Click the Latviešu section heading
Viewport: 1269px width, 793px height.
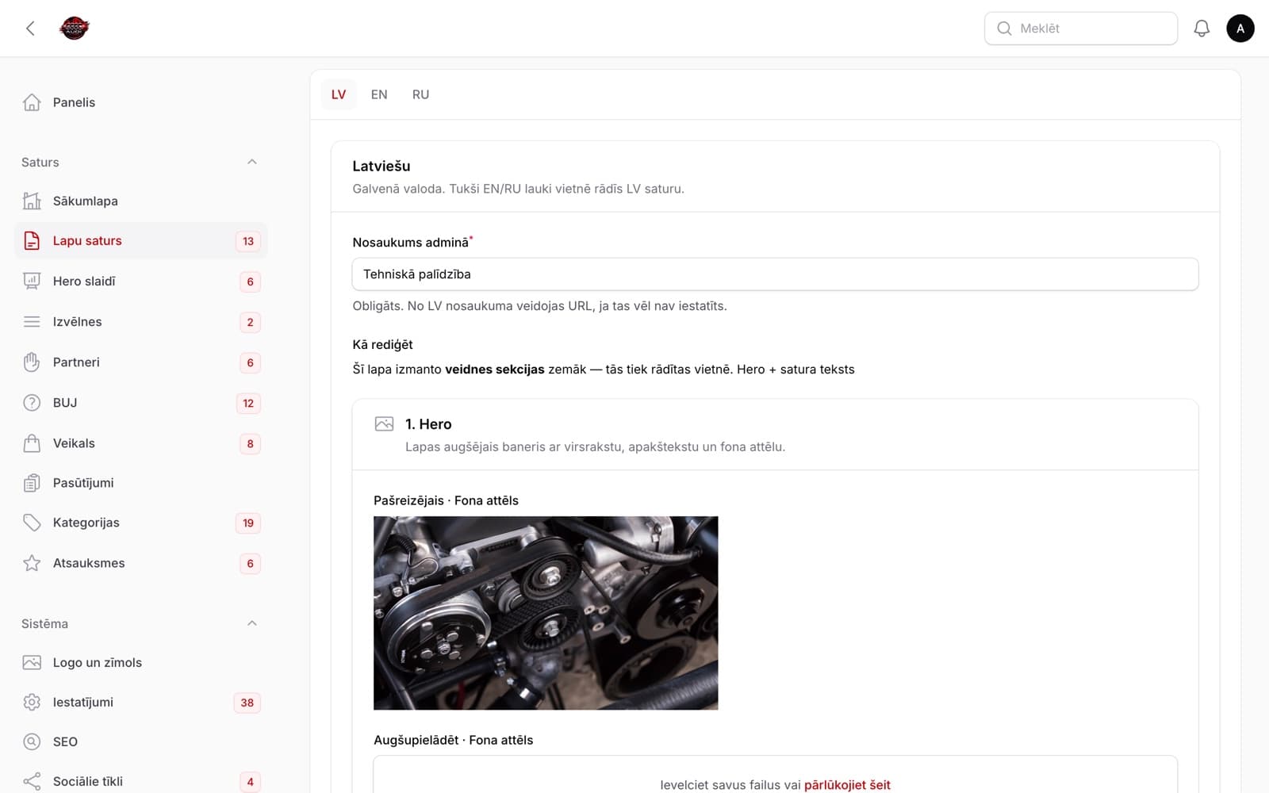[381, 166]
